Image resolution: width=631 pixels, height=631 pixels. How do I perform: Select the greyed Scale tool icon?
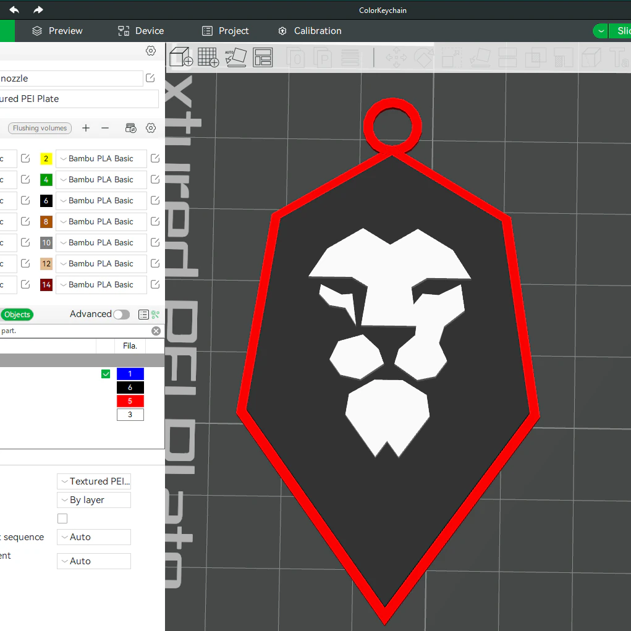click(452, 57)
